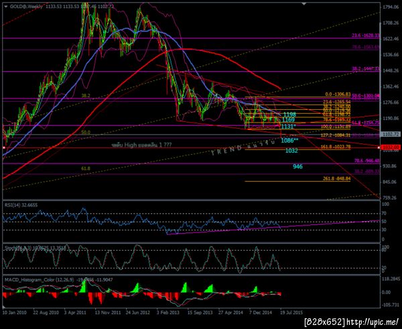Click the 3 Apr 2011 date label

(x=75, y=313)
